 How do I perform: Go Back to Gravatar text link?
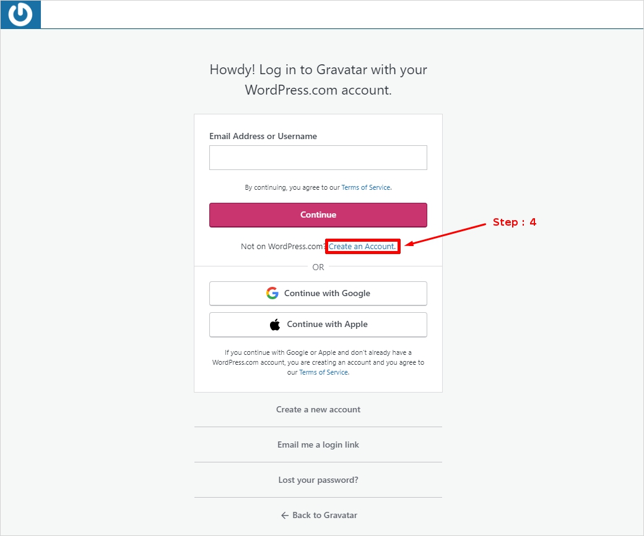pos(324,515)
